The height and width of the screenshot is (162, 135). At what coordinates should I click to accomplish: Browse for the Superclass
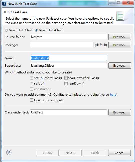[x=120, y=66]
